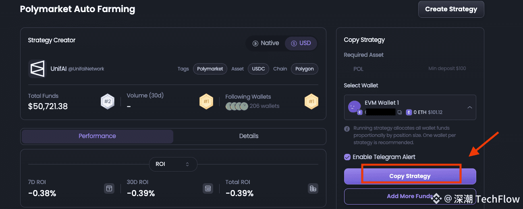Click the 7D ROI calendar icon
The width and height of the screenshot is (523, 209).
point(109,188)
